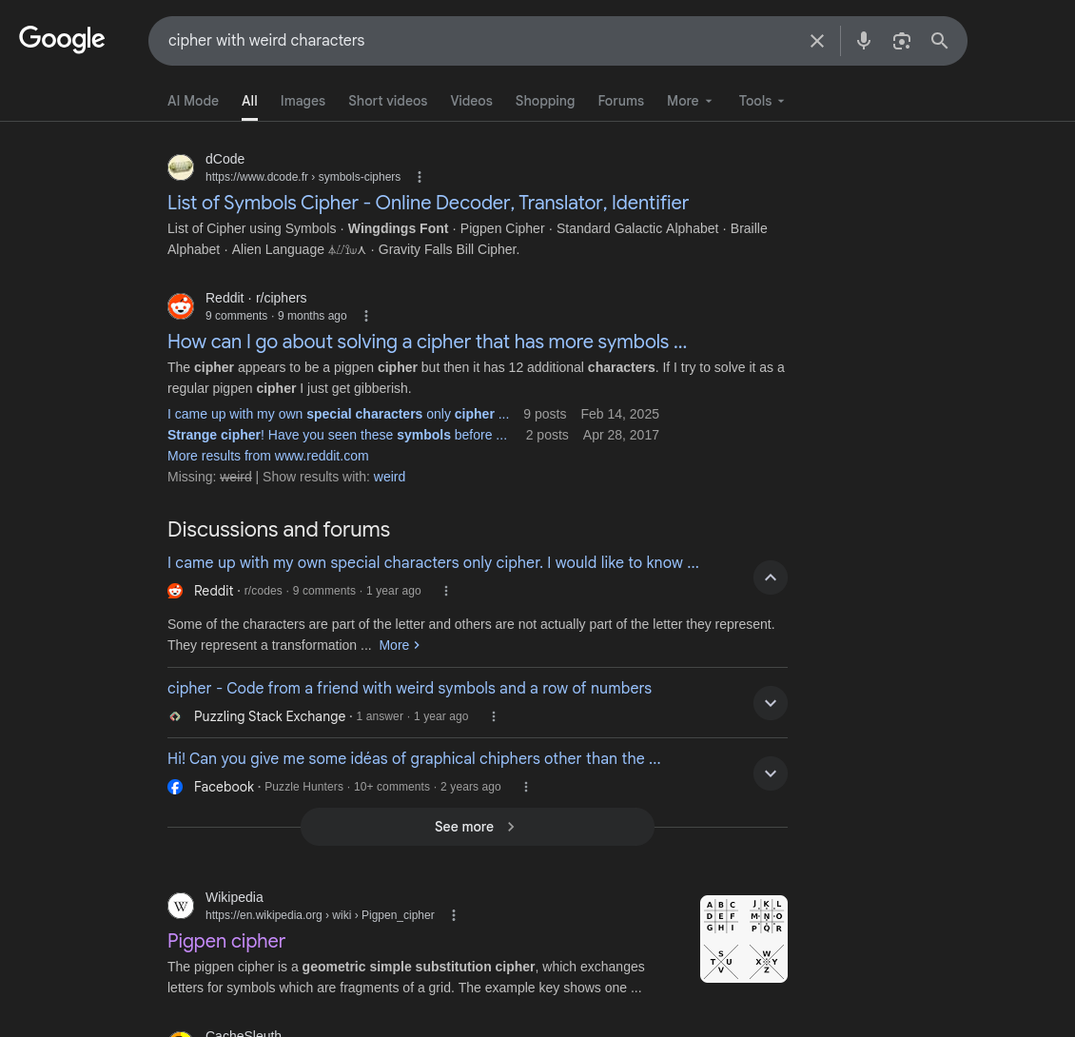
Task: Click the Puzzling Stack Exchange icon
Action: [175, 716]
